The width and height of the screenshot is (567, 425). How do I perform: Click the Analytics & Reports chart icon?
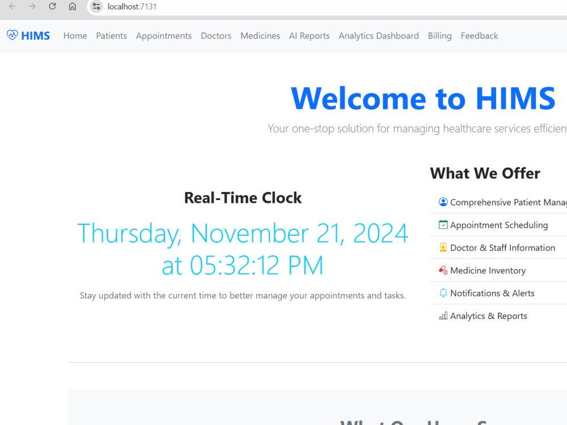pyautogui.click(x=443, y=316)
